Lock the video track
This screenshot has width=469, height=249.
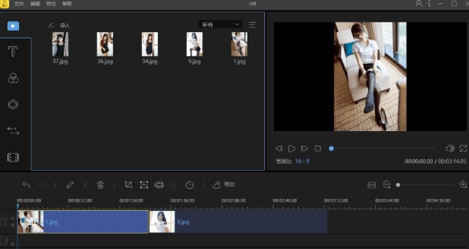(x=12, y=225)
